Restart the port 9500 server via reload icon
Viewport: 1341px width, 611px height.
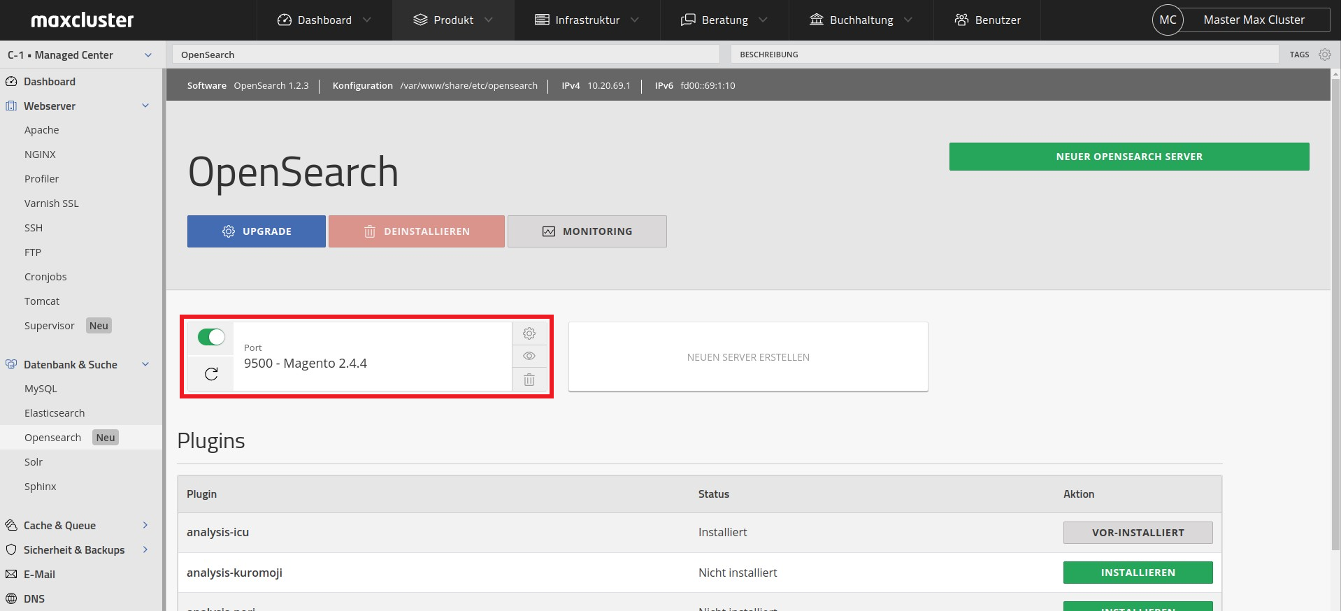click(x=211, y=374)
